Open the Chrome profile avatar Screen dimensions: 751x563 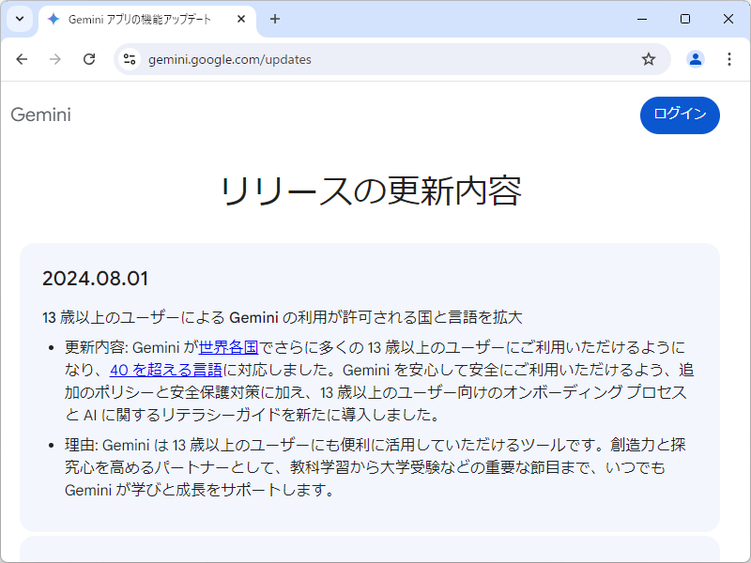(x=695, y=58)
